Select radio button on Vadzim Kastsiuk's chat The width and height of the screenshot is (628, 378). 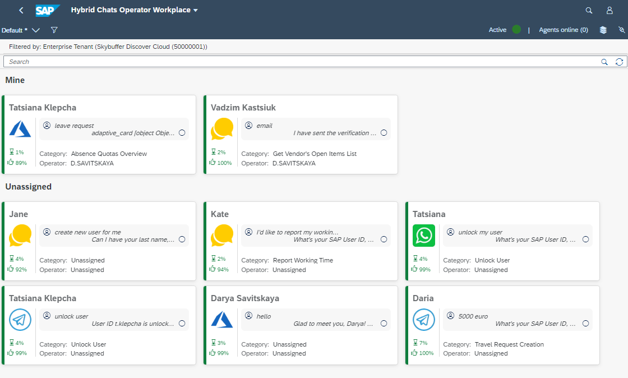pyautogui.click(x=384, y=133)
